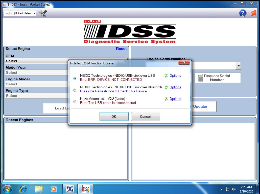Open the wrench and screwdriver settings tool
The height and width of the screenshot is (194, 260).
pos(43,13)
